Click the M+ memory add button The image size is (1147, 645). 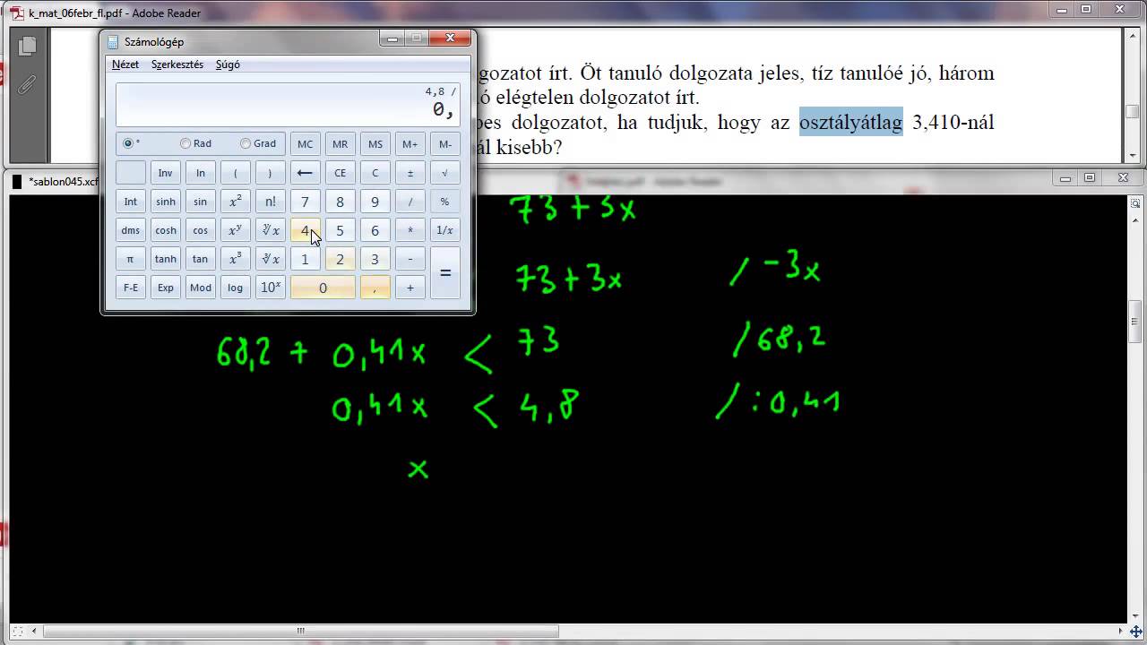tap(410, 144)
